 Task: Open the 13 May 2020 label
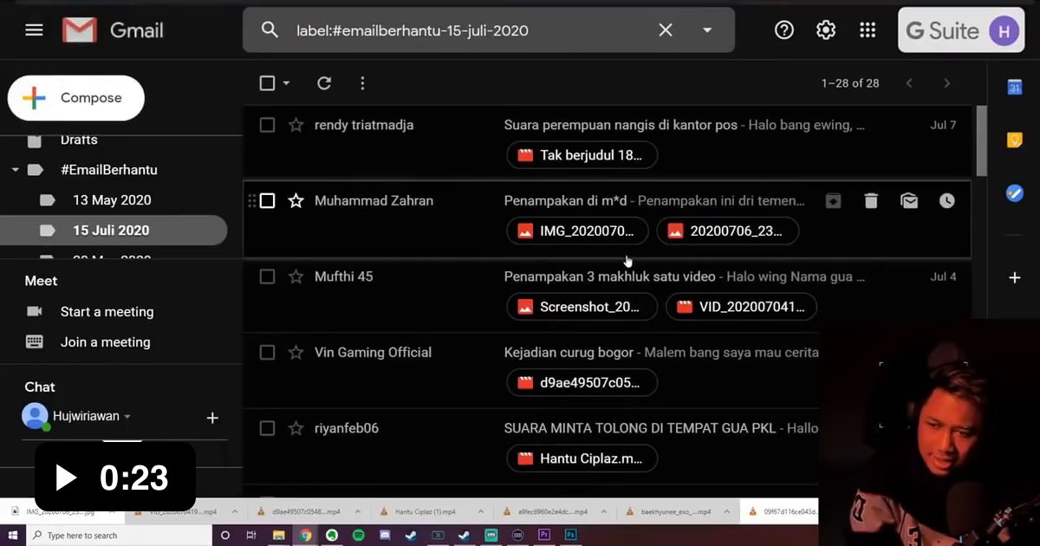point(112,200)
